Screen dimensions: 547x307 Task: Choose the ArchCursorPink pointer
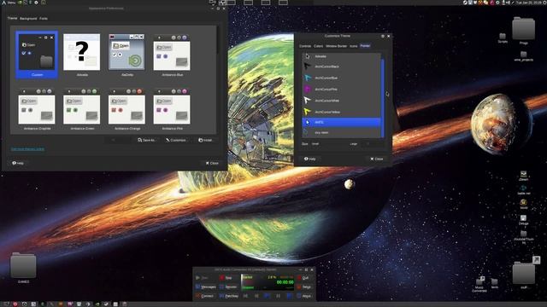tap(341, 90)
